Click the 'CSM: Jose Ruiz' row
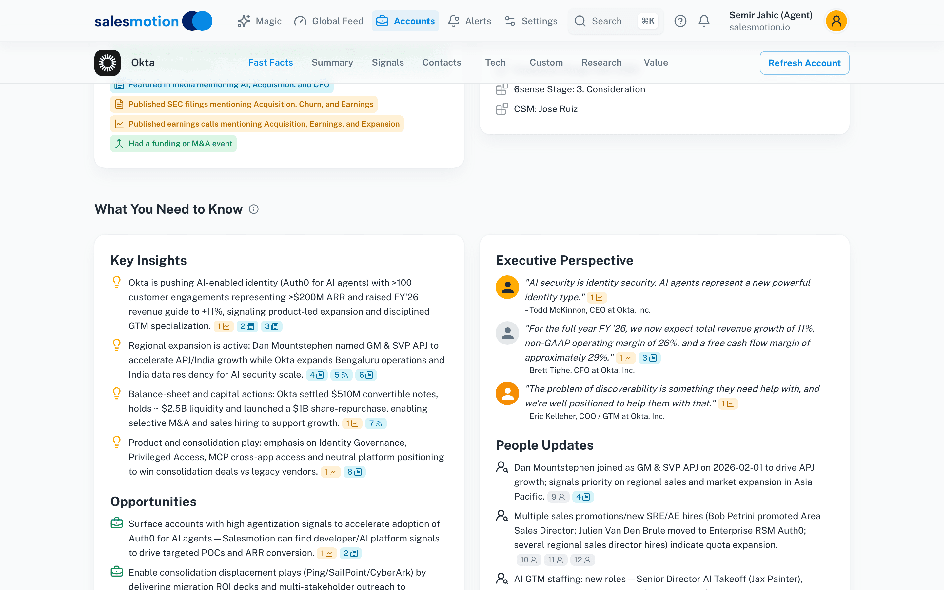Image resolution: width=944 pixels, height=590 pixels. [x=537, y=109]
